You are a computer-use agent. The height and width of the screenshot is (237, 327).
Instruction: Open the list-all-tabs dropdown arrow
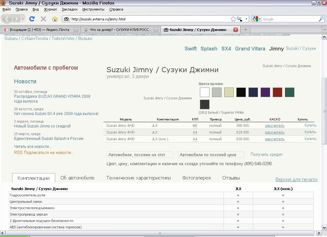[324, 30]
